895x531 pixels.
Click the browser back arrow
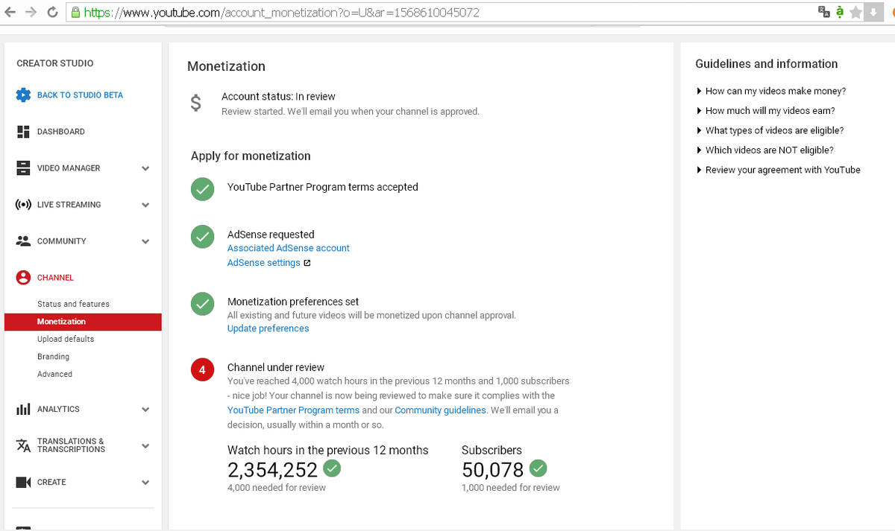point(12,13)
